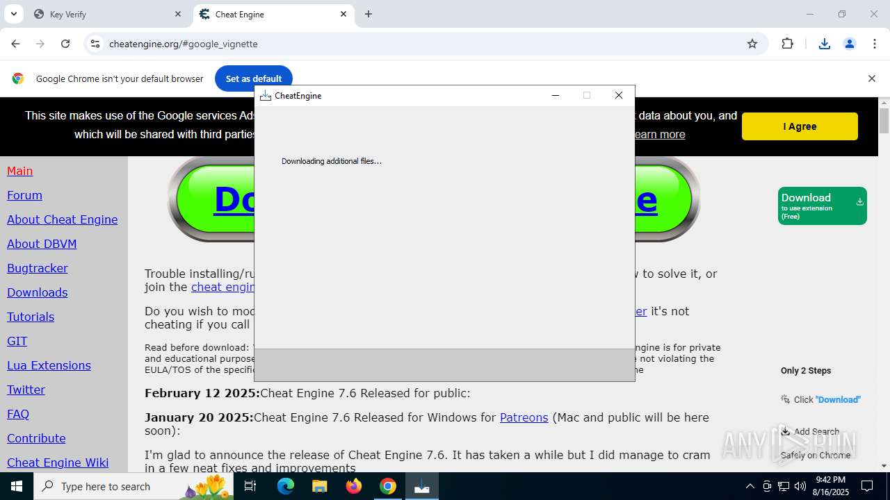The height and width of the screenshot is (500, 890).
Task: Open the Cheat Engine Wiki link
Action: [x=58, y=462]
